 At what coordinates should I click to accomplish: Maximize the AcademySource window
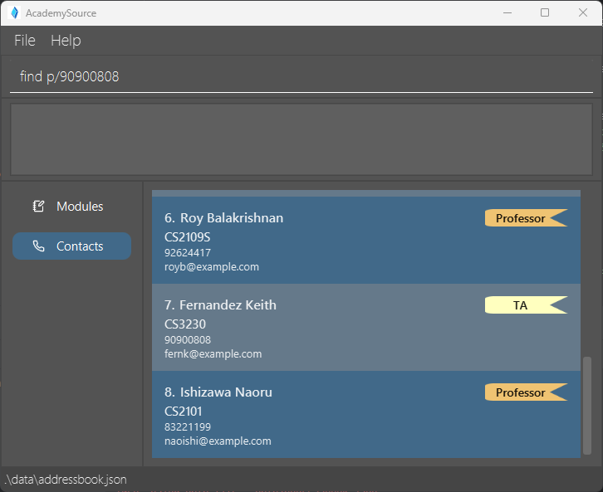pos(545,12)
